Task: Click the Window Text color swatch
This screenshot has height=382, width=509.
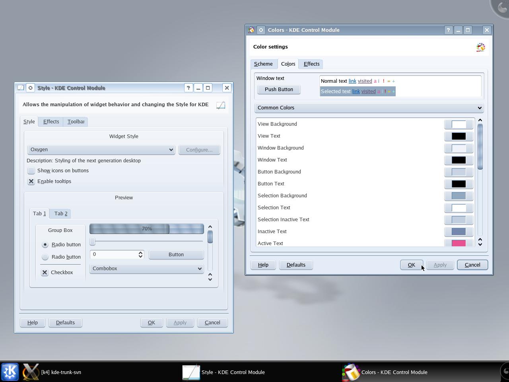Action: click(x=458, y=160)
